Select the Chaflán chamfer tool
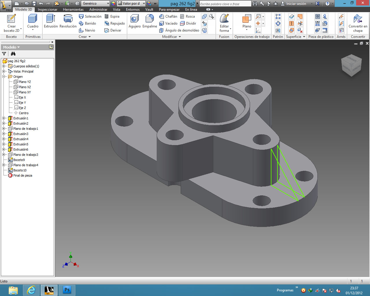Viewport: 370px width, 296px height. pyautogui.click(x=168, y=16)
